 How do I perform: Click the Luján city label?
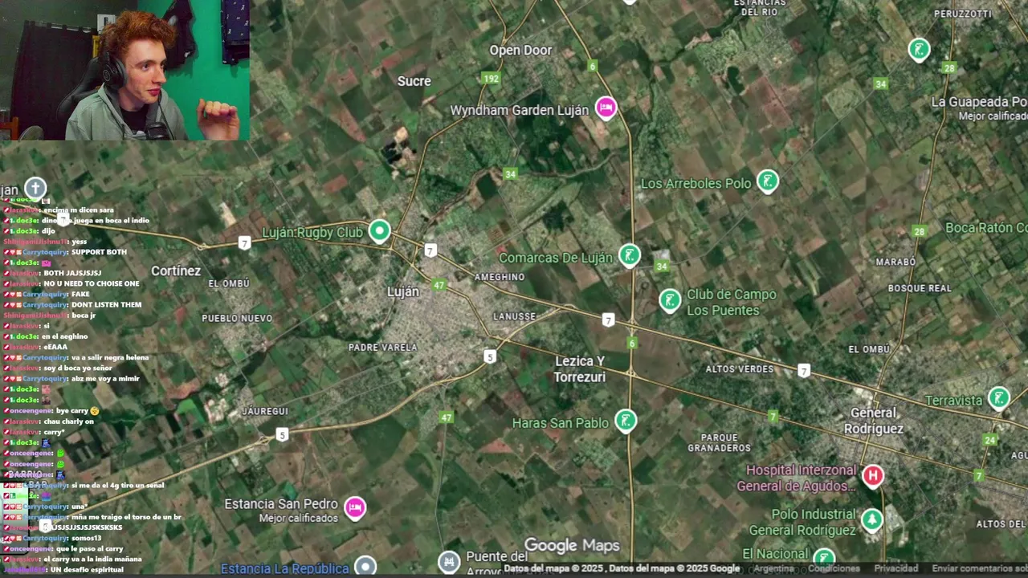point(403,291)
